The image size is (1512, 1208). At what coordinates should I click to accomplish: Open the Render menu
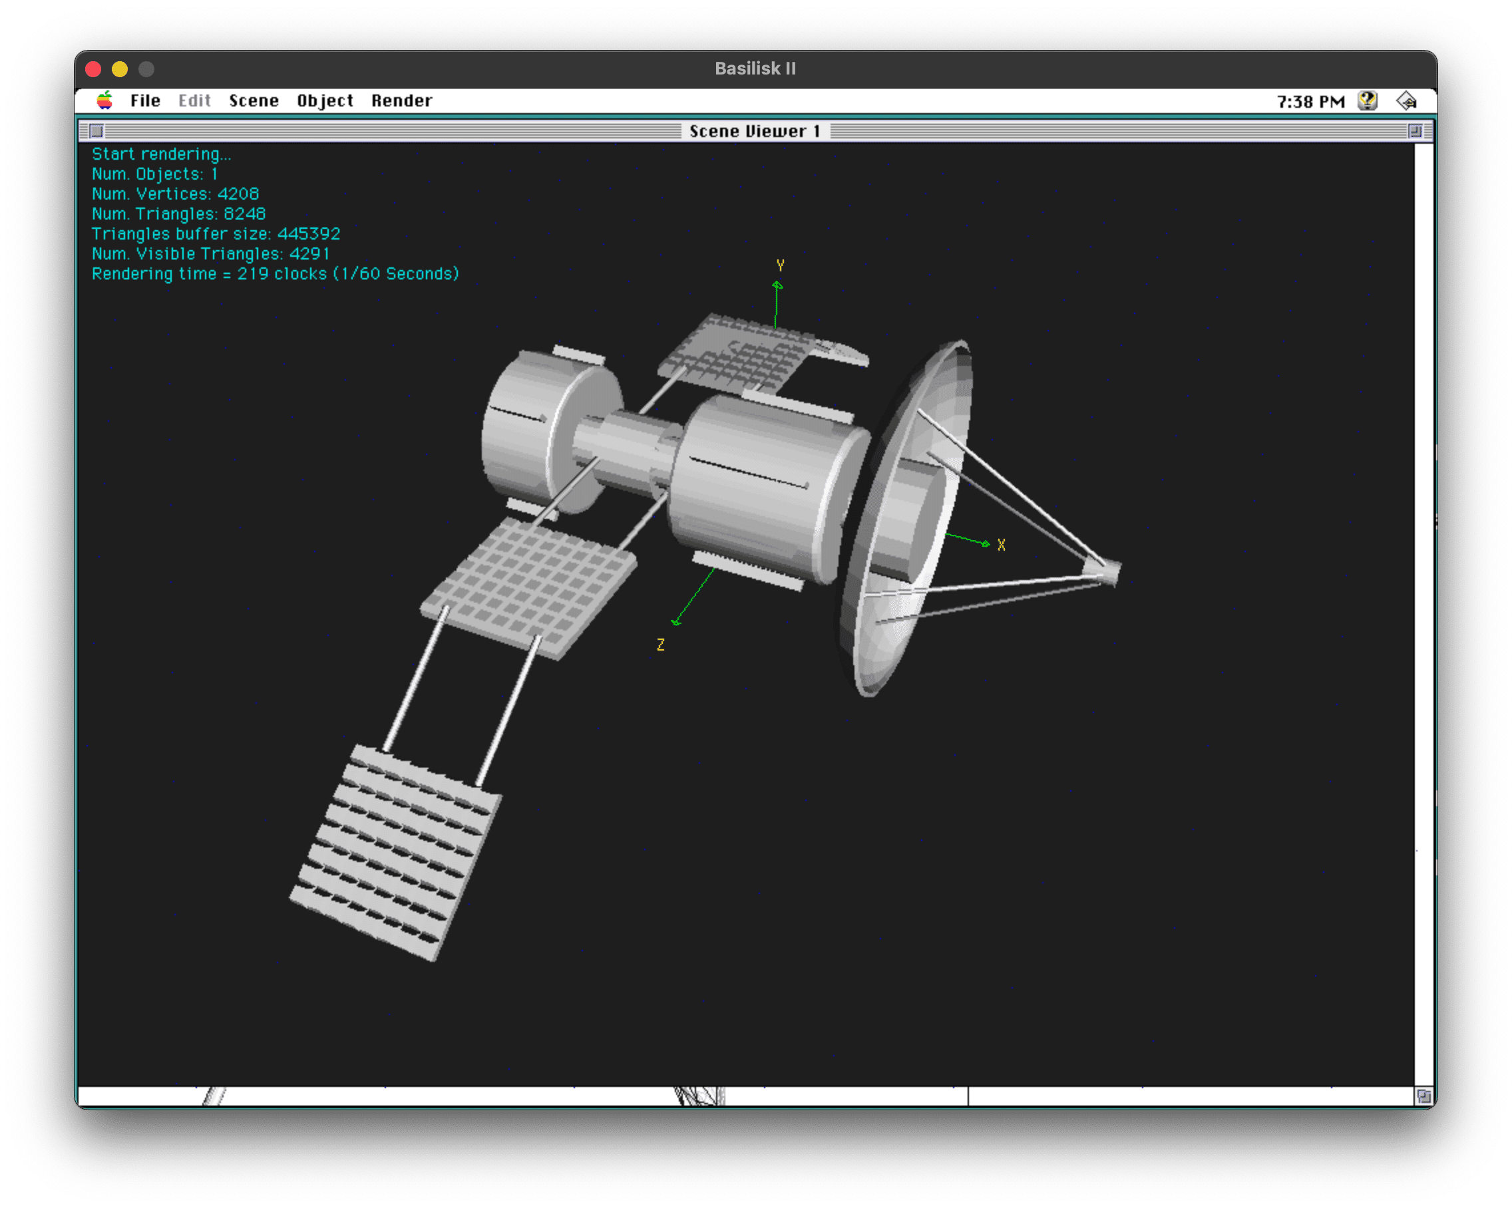(402, 100)
